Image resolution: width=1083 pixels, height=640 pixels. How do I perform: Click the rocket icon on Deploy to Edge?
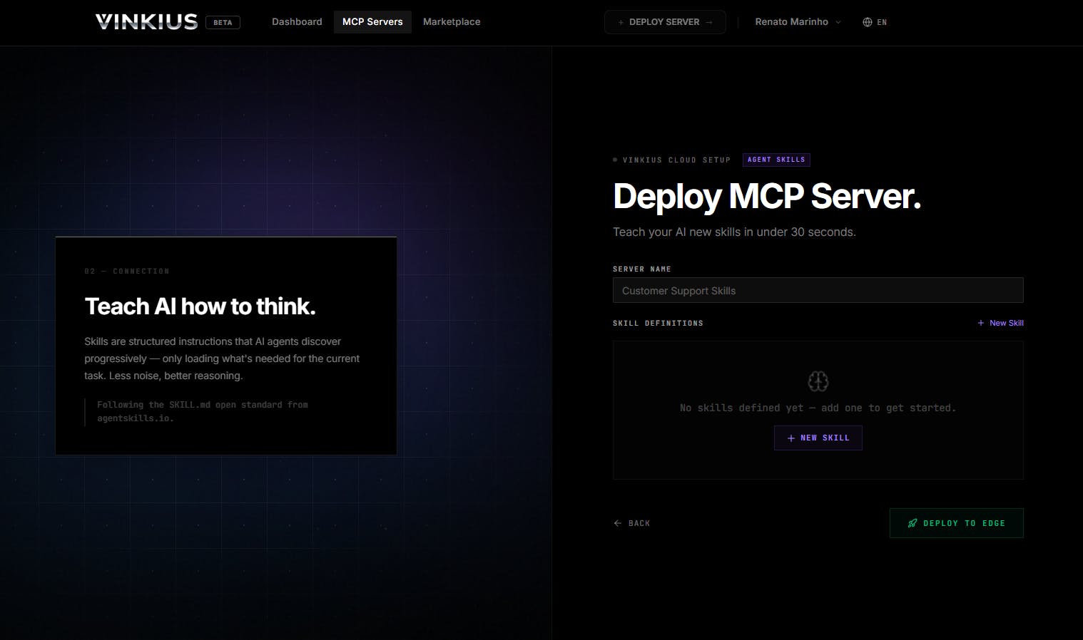[912, 523]
